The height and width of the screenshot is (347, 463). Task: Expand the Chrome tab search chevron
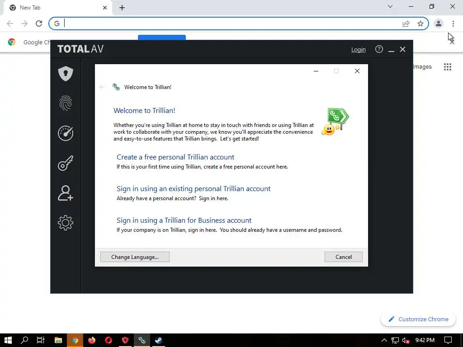(x=390, y=6)
